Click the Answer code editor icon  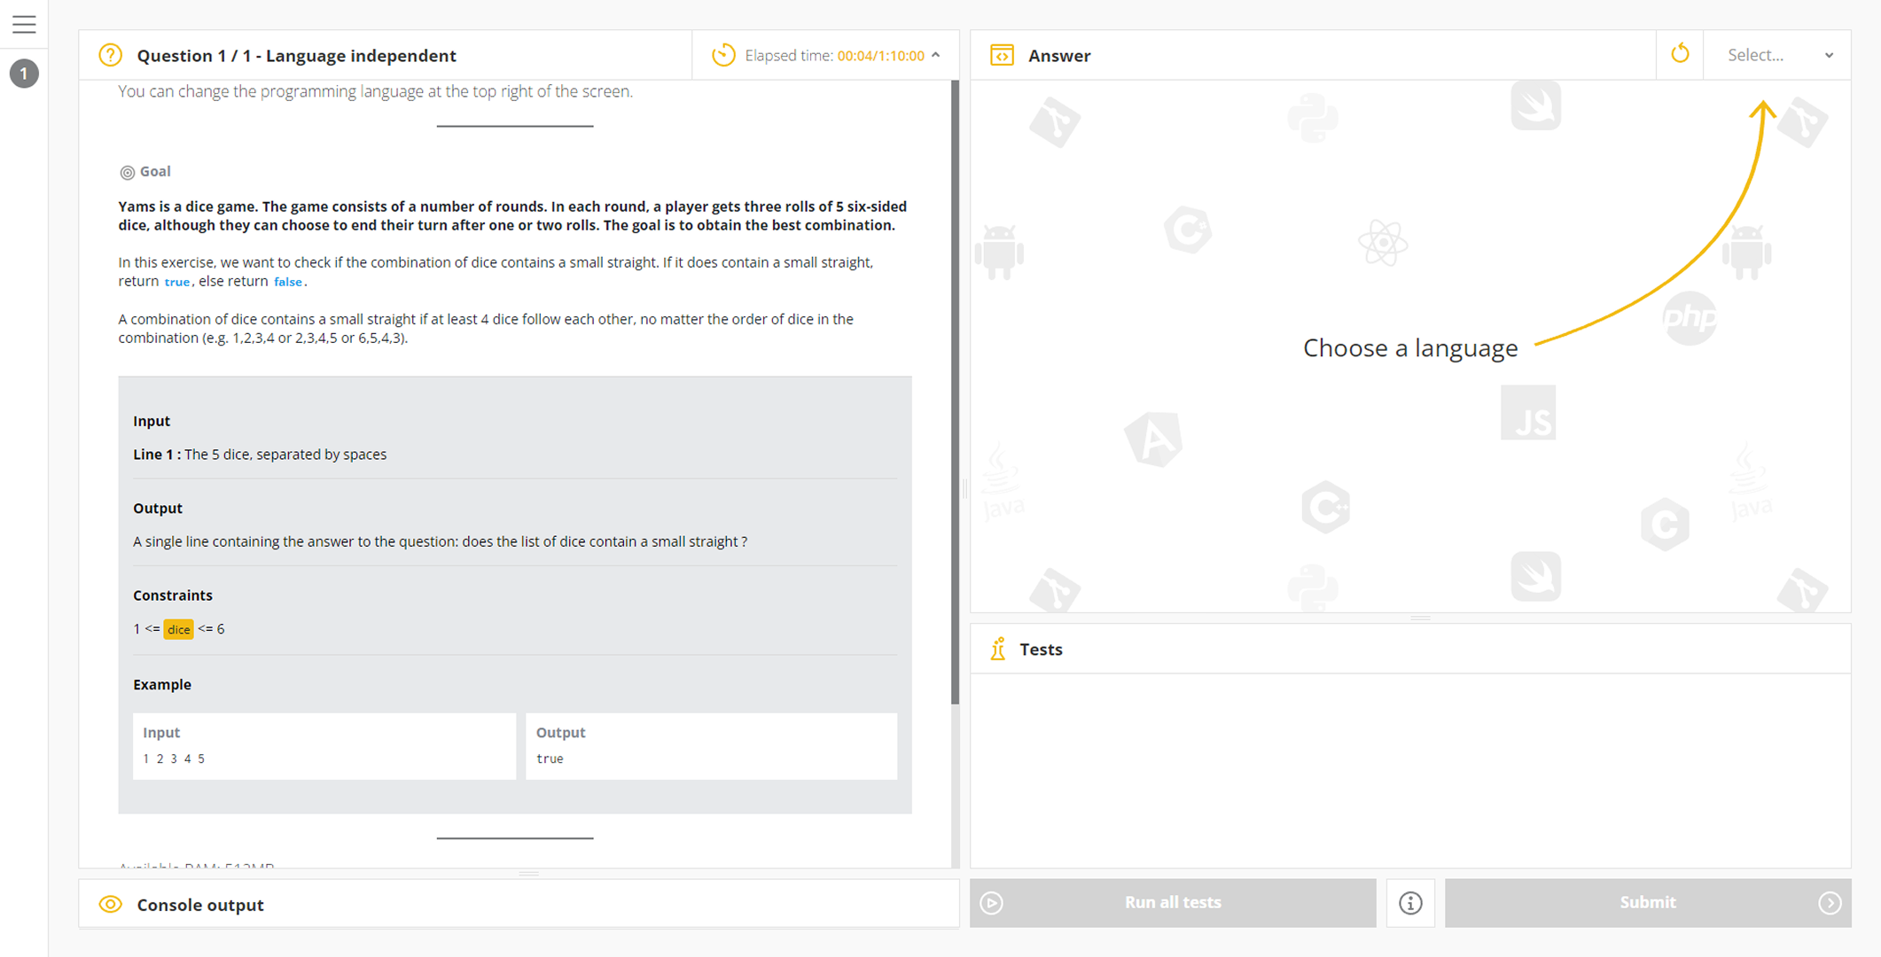coord(1002,55)
